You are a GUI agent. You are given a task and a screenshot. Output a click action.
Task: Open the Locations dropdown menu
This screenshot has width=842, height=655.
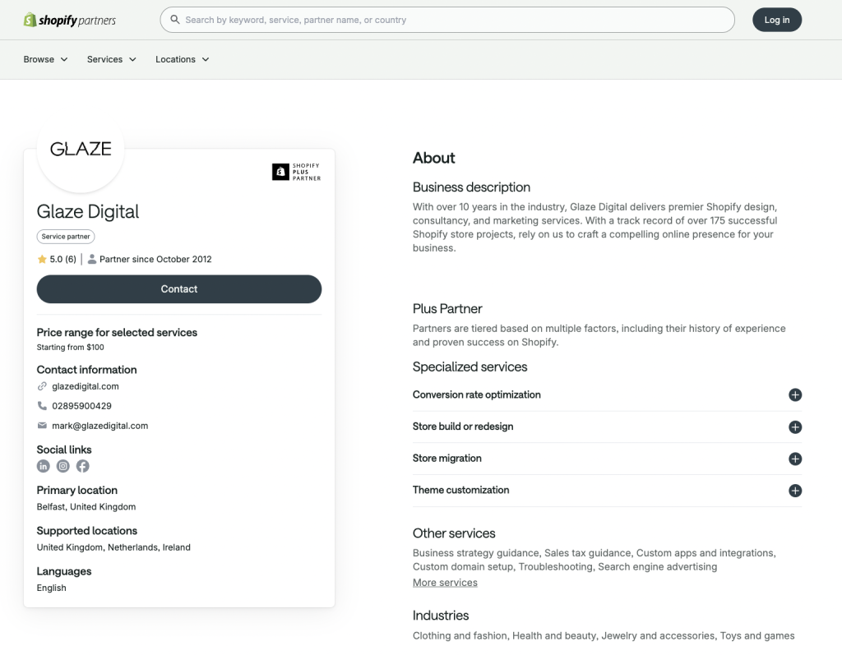pyautogui.click(x=182, y=60)
